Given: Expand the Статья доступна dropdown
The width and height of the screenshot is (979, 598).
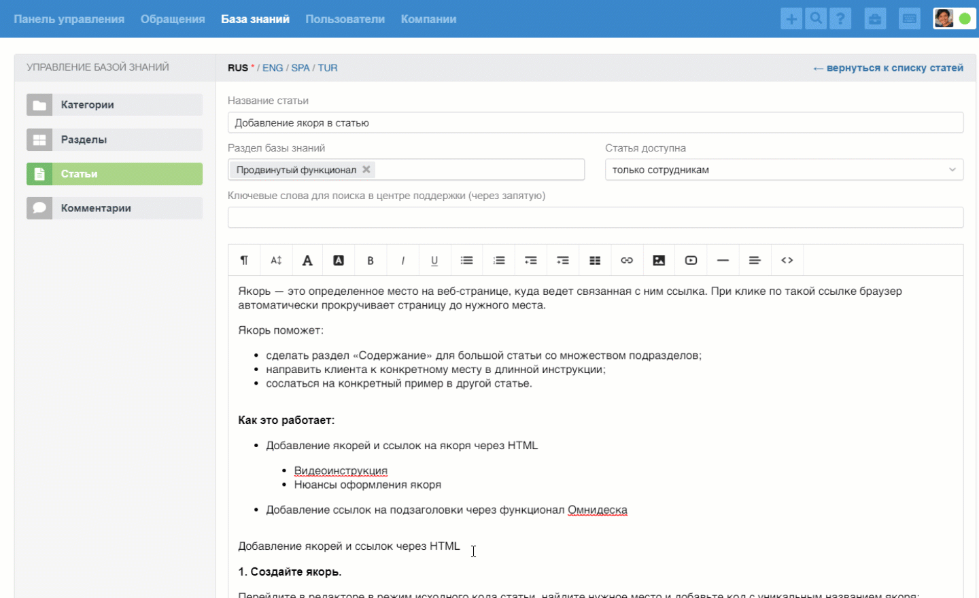Looking at the screenshot, I should [x=784, y=170].
